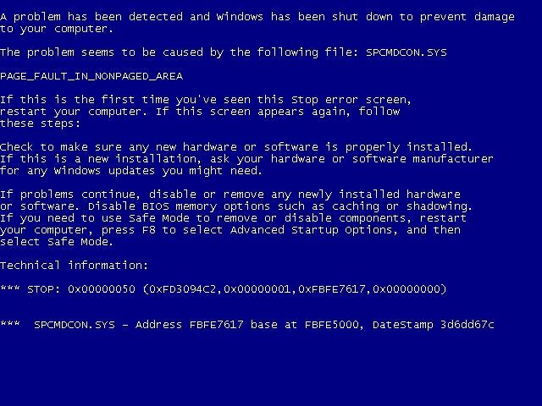Click the words 'caching or shadowing'
Viewport: 542px width, 406px height.
[401, 206]
